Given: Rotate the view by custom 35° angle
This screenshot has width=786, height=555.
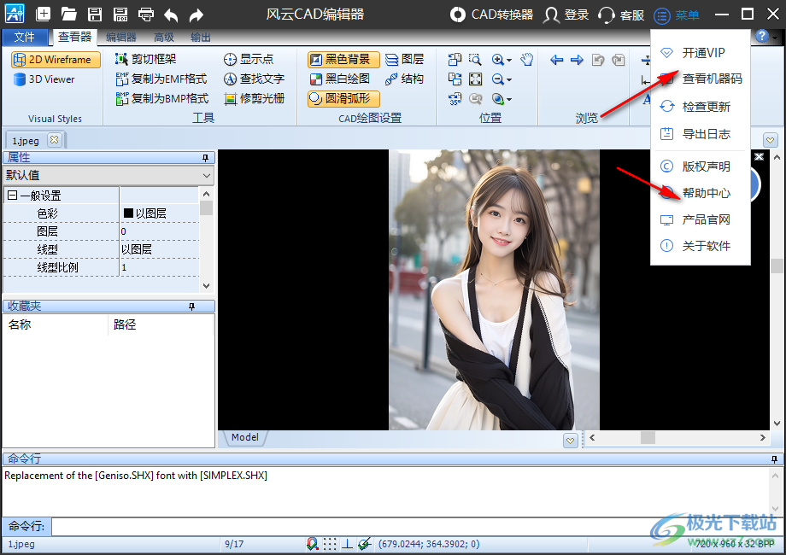Looking at the screenshot, I should click(455, 99).
